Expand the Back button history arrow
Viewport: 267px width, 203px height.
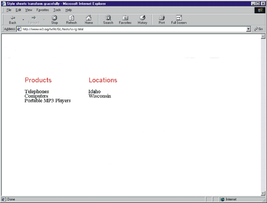click(23, 20)
